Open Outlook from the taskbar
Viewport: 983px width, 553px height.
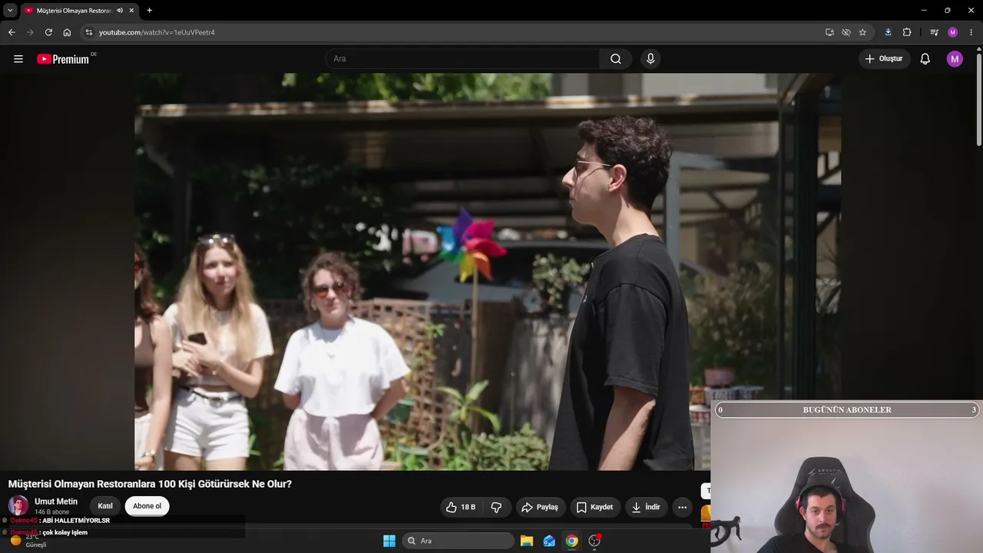point(549,541)
